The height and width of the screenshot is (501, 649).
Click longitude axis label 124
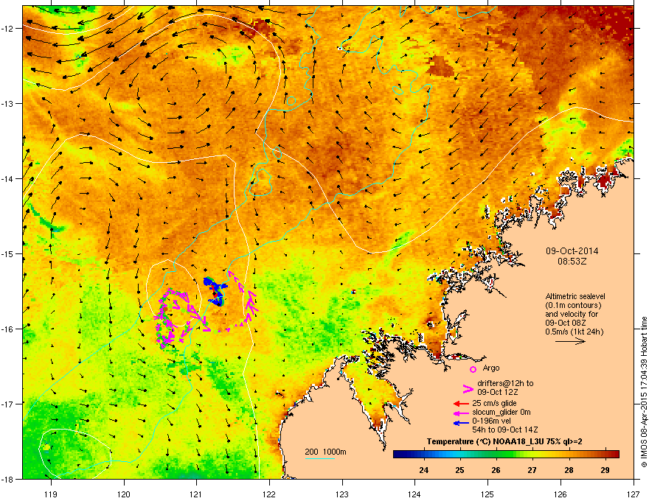414,494
